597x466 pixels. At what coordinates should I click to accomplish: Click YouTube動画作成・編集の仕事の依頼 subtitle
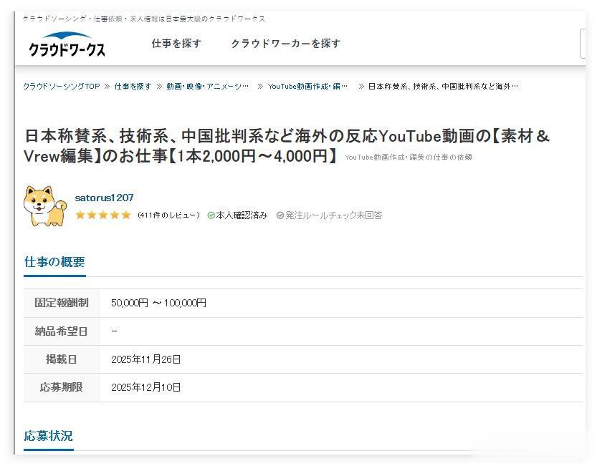point(409,157)
